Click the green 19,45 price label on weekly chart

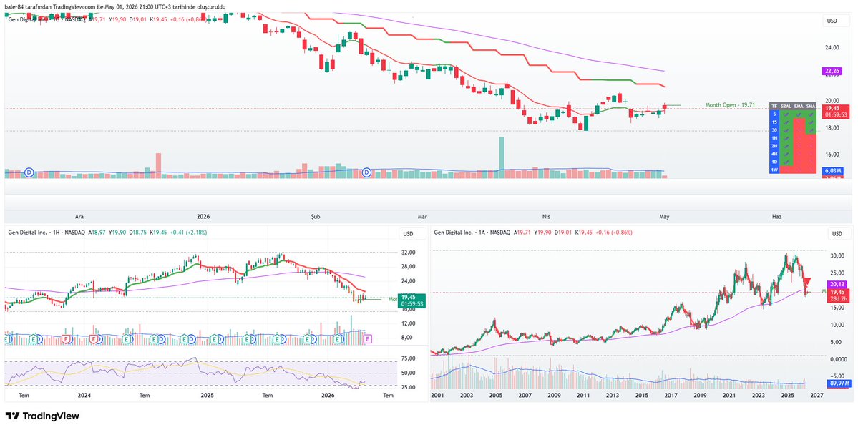coord(411,300)
